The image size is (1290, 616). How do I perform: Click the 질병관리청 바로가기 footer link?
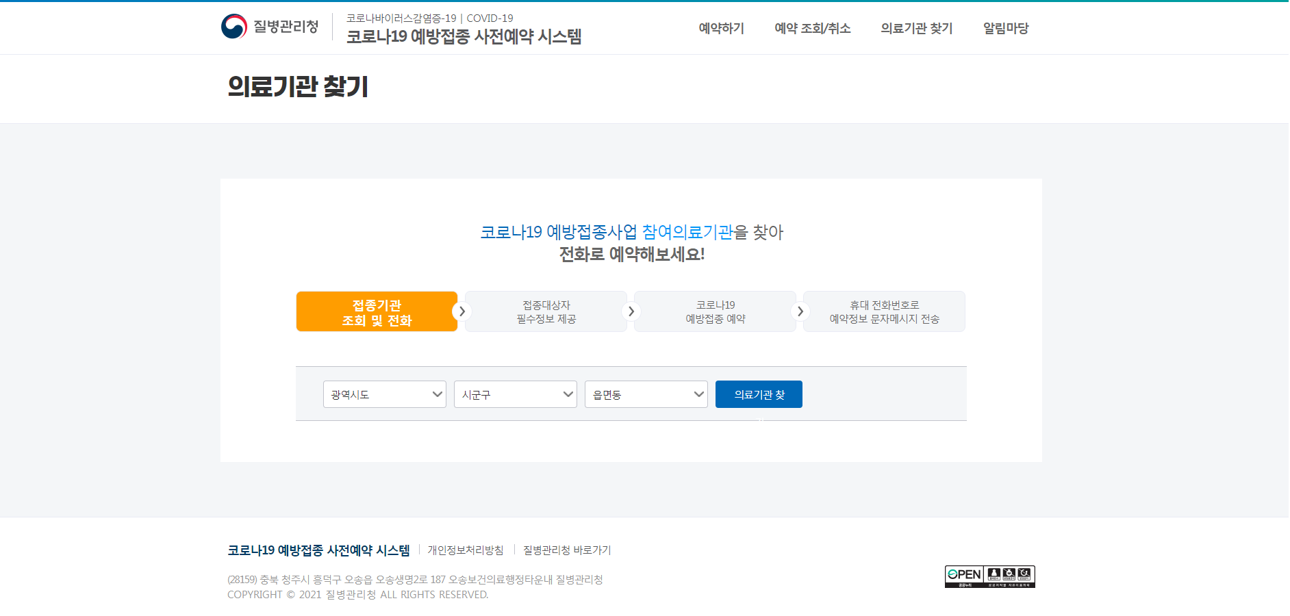pyautogui.click(x=566, y=550)
